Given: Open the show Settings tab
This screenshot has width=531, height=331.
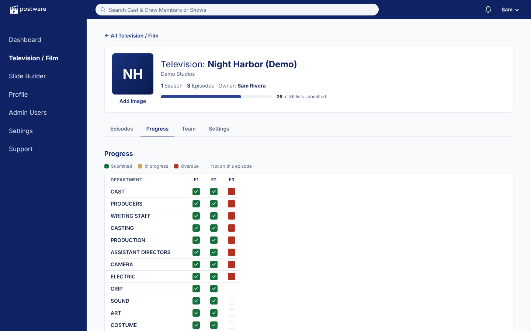Looking at the screenshot, I should click(x=219, y=129).
